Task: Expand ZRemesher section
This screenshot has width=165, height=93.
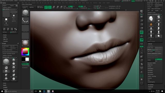Action: [151, 74]
